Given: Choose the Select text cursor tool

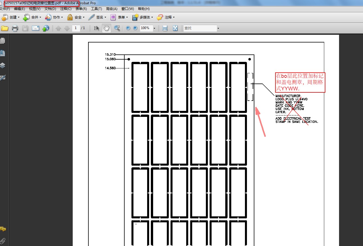Looking at the screenshot, I should (x=96, y=28).
